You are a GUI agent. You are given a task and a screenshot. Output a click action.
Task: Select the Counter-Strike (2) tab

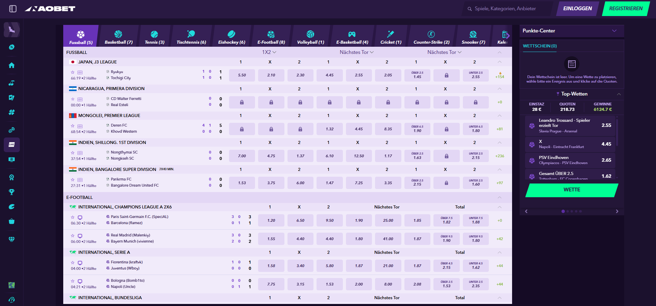point(431,36)
